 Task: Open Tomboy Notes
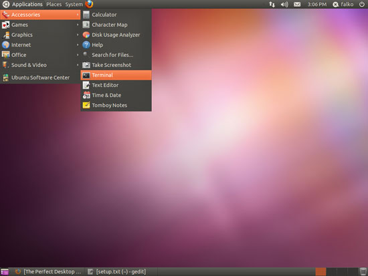click(x=116, y=106)
